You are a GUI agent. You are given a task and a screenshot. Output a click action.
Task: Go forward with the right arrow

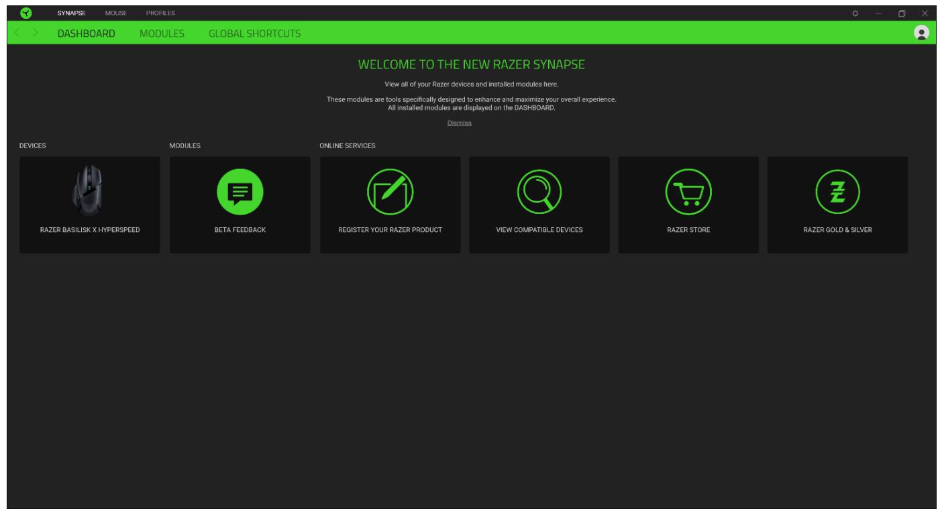pyautogui.click(x=36, y=33)
